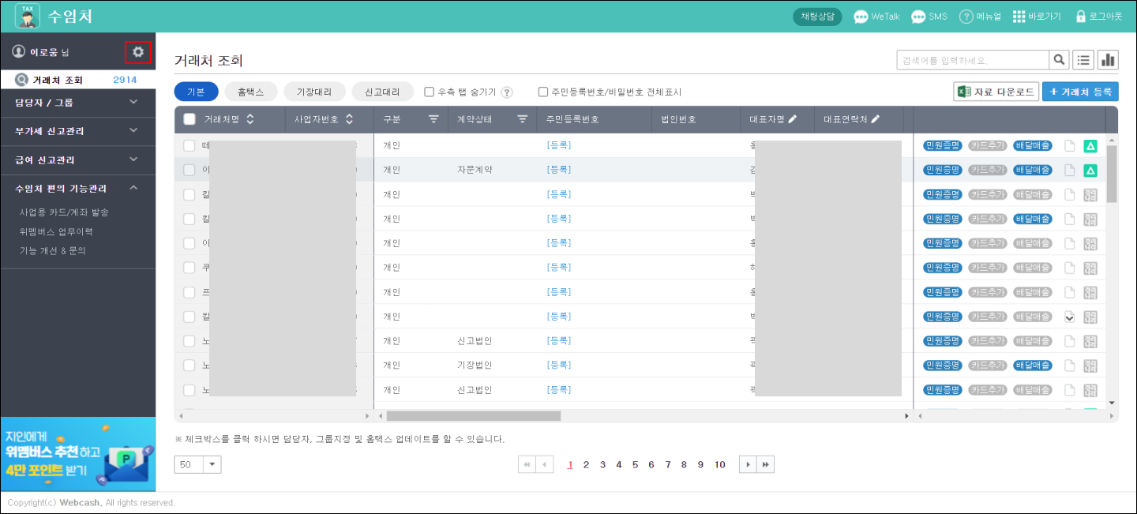Screen dimensions: 1137x514
Task: Open WeTalk chat icon
Action: pos(861,17)
